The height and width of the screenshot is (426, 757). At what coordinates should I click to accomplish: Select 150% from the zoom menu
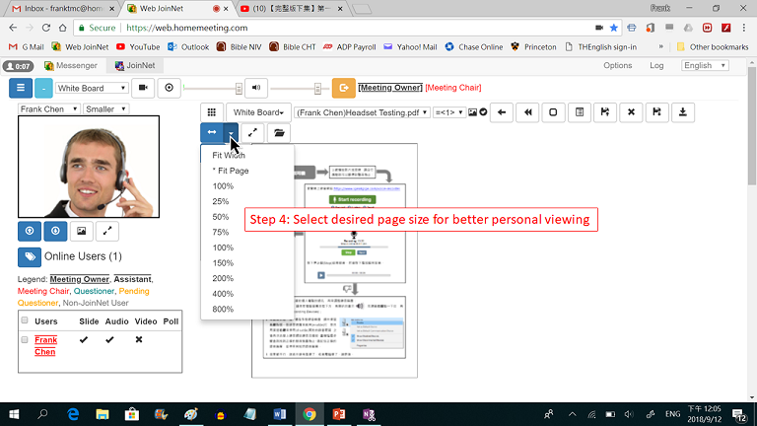click(x=222, y=263)
